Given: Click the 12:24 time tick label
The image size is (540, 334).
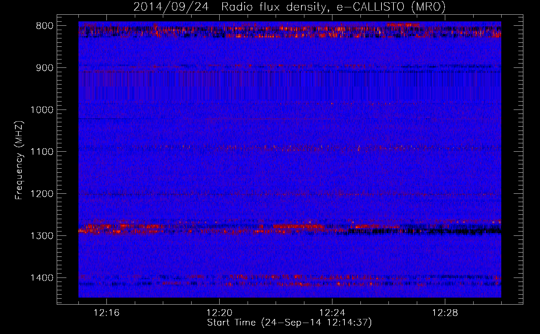Looking at the screenshot, I should [x=332, y=313].
